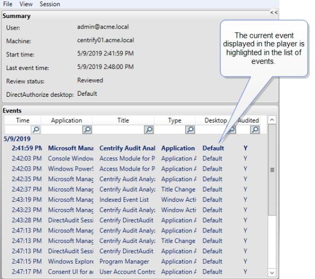Click the admin@acme.local user value
The width and height of the screenshot is (315, 279).
103,27
